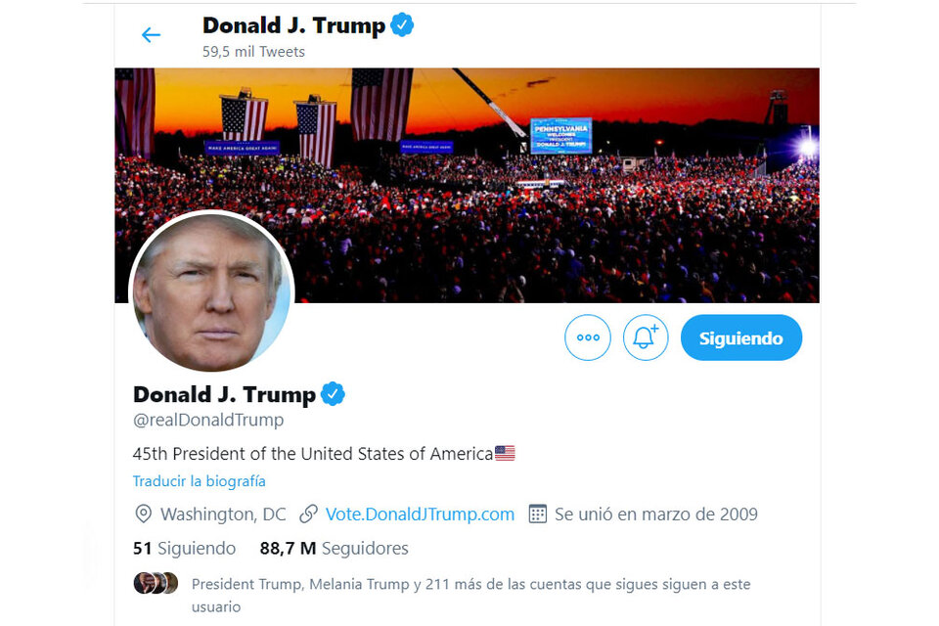The width and height of the screenshot is (939, 626).
Task: Click the @realDonaldTrump handle text
Action: pos(208,420)
